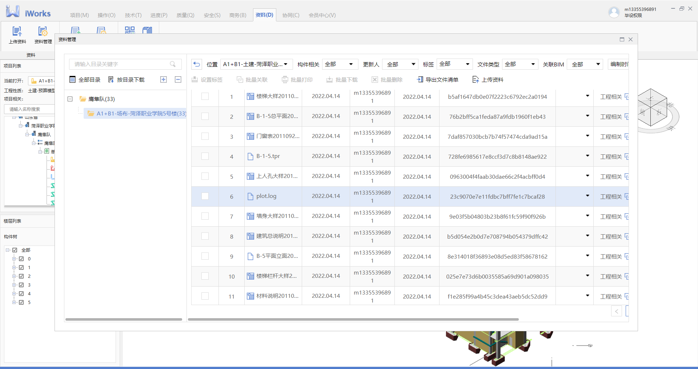The height and width of the screenshot is (369, 698).
Task: Click file icon of B-1-5.tpr row
Action: [250, 156]
